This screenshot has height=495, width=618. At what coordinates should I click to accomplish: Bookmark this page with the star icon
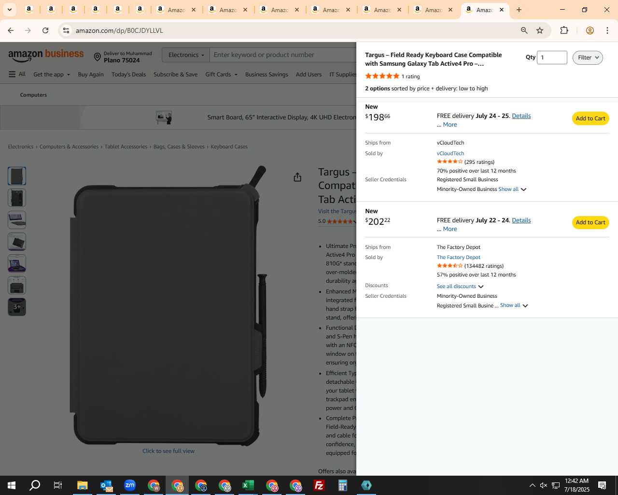[x=540, y=30]
